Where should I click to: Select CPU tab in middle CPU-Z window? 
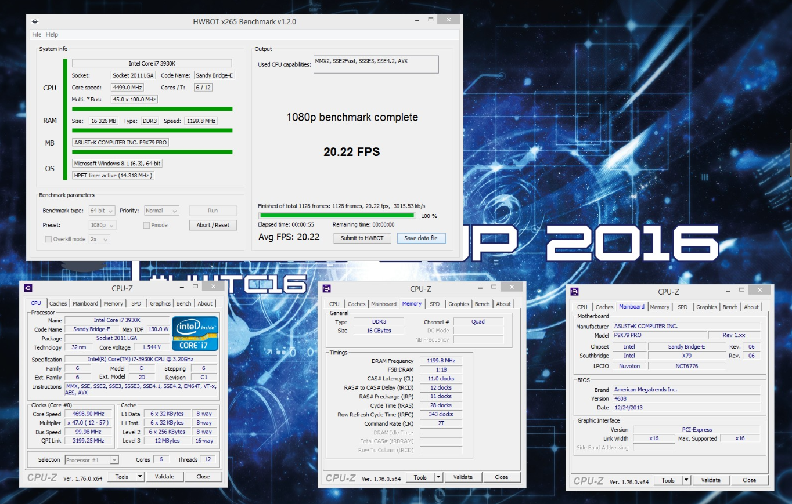point(334,304)
